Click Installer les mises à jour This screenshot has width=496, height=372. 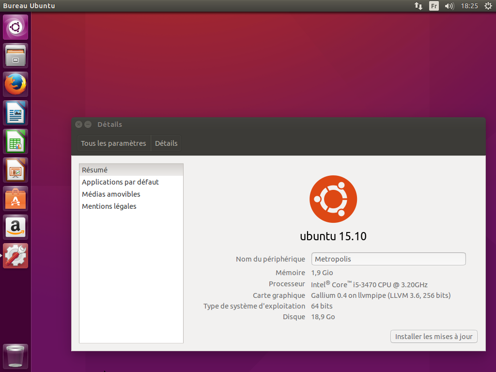434,337
